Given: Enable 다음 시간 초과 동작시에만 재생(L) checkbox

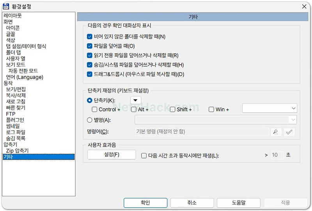Looking at the screenshot, I should pos(144,156).
